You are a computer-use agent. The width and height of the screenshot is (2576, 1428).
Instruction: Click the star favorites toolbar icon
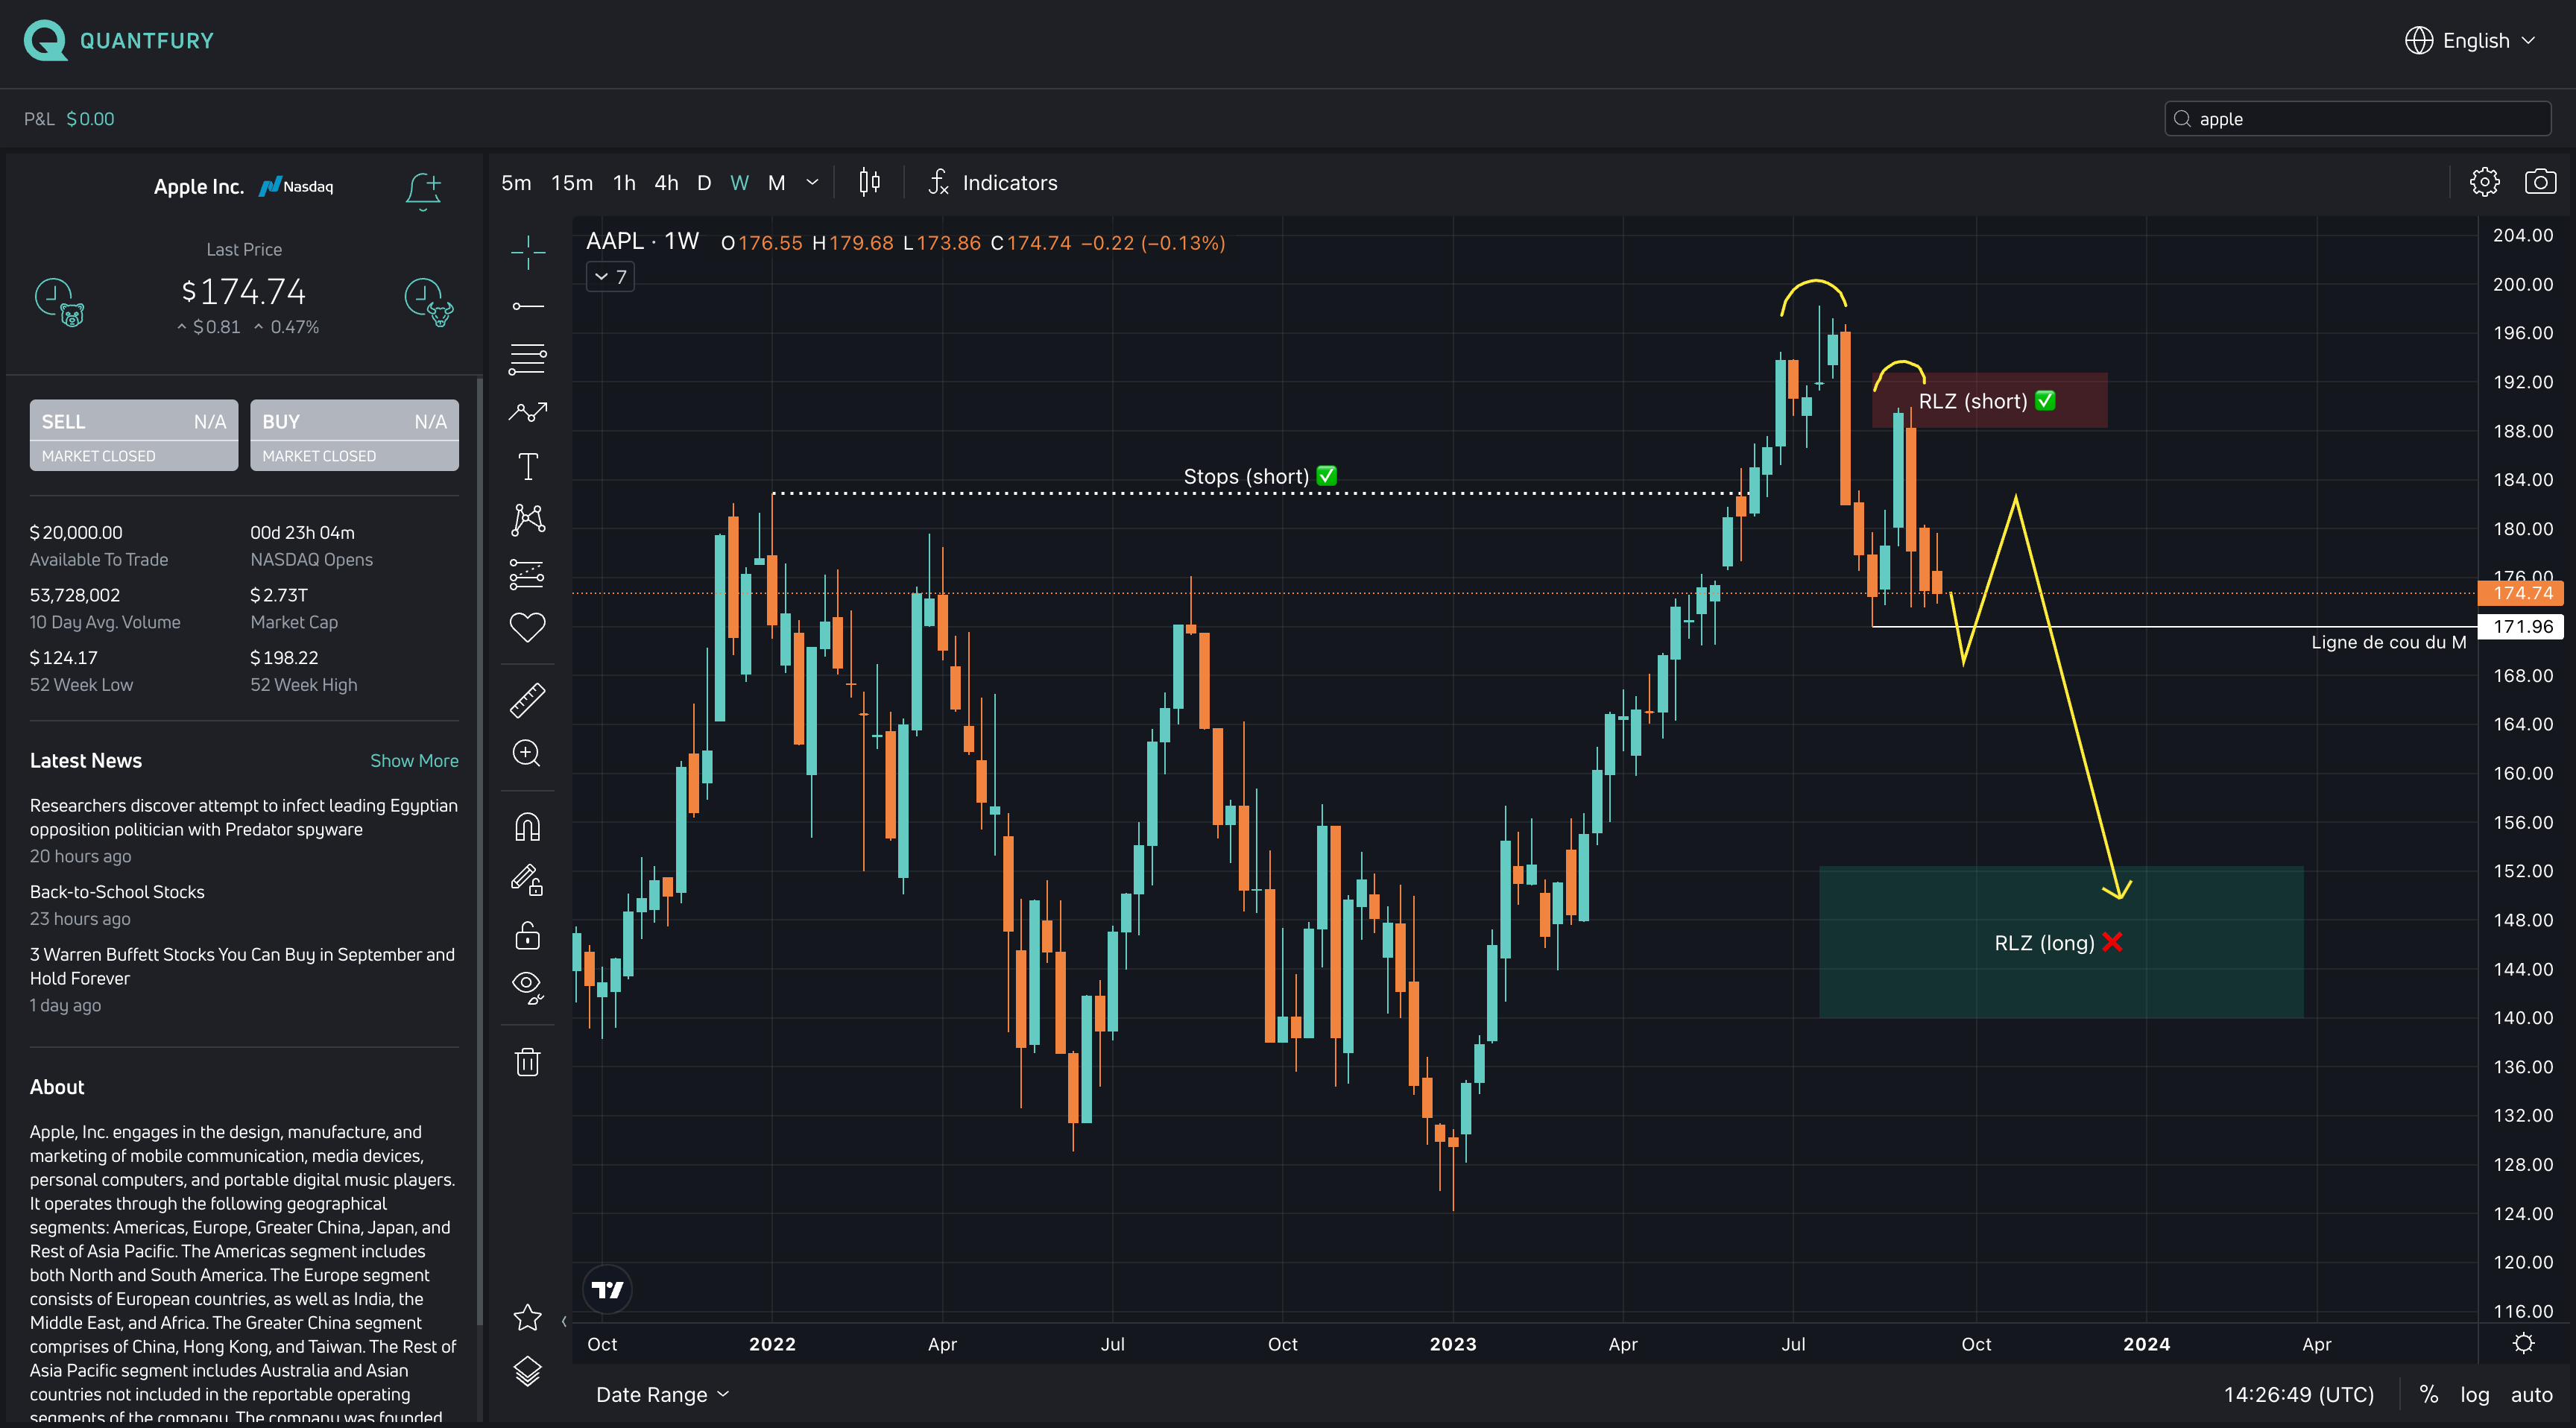coord(527,1317)
